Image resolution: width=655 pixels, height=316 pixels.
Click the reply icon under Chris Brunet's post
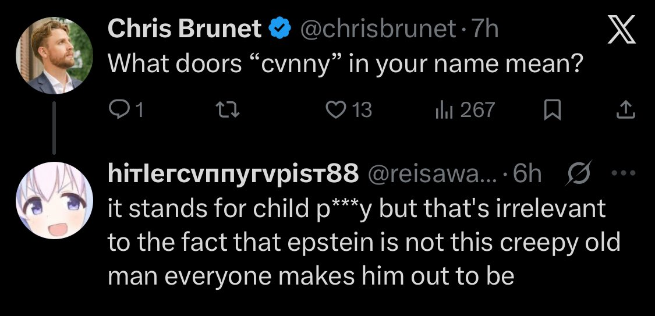pyautogui.click(x=118, y=110)
